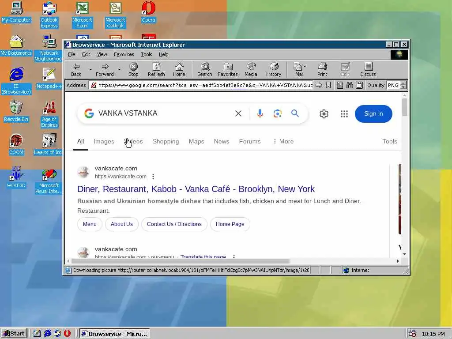Switch to the Images results tab

coord(104,142)
